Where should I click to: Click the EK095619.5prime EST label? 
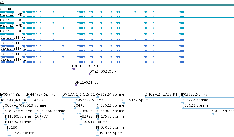pyautogui.click(x=31, y=105)
